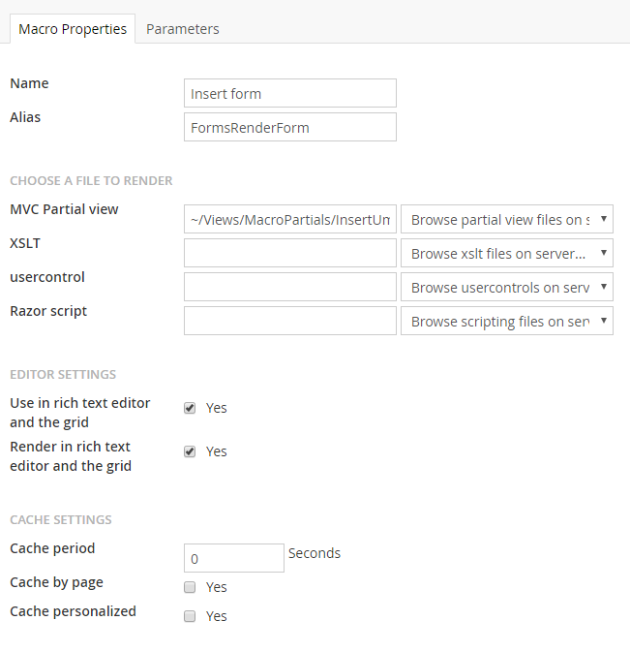Select the Macro Properties tab

(73, 29)
